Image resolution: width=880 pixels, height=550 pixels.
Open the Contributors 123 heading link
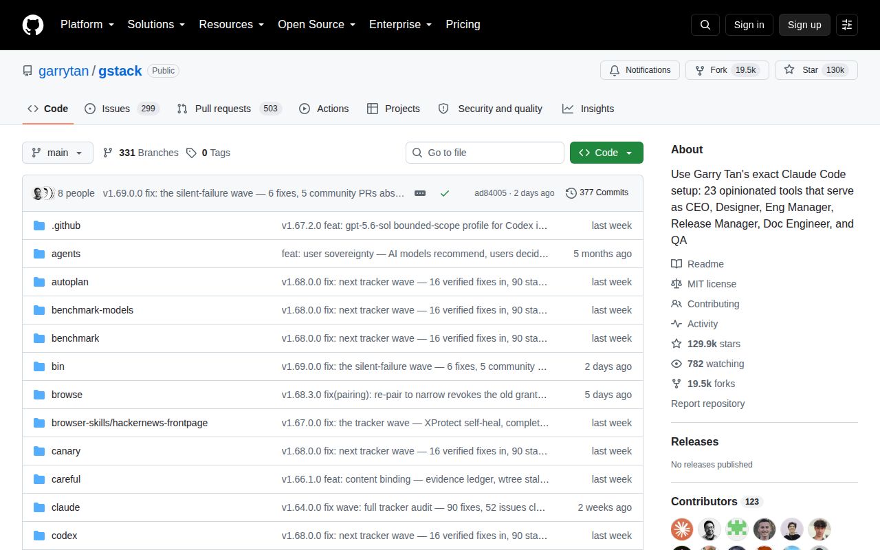pos(717,501)
